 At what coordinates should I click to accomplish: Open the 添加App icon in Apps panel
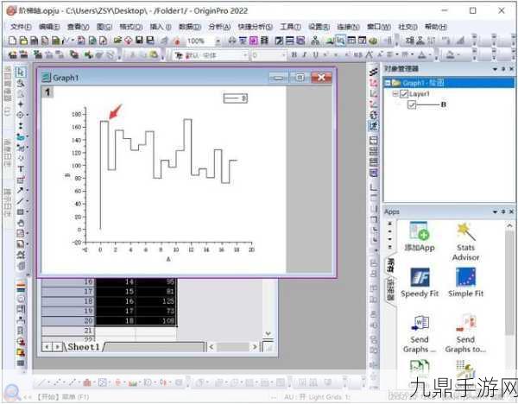[420, 237]
